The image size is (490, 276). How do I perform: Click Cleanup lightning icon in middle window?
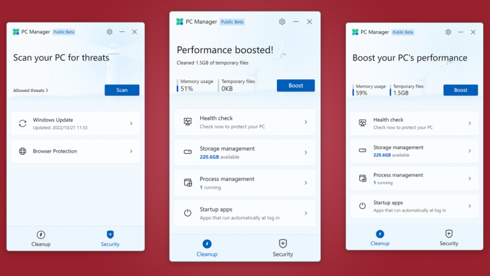click(207, 244)
